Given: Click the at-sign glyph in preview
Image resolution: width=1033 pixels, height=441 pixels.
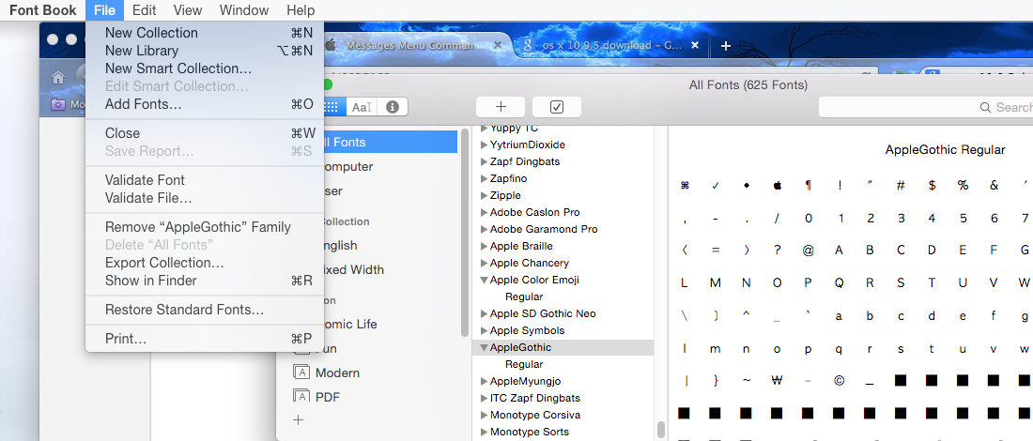Looking at the screenshot, I should [809, 251].
